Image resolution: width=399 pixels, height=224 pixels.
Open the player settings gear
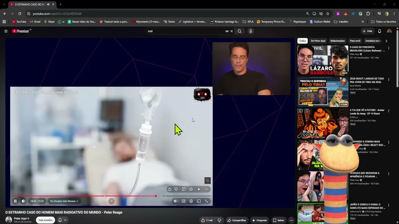coord(191,201)
